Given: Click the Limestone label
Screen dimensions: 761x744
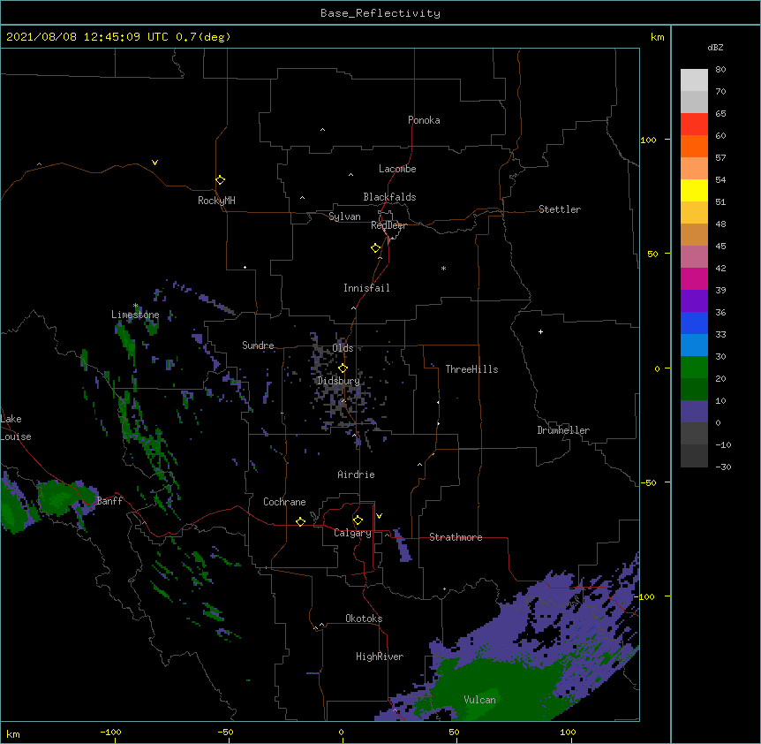Looking at the screenshot, I should [135, 315].
